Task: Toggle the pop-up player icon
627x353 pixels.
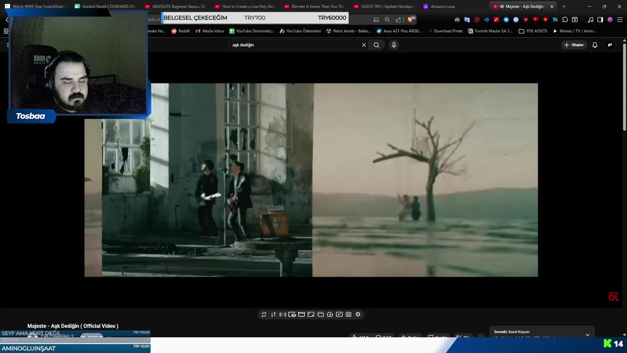Action: (x=320, y=314)
